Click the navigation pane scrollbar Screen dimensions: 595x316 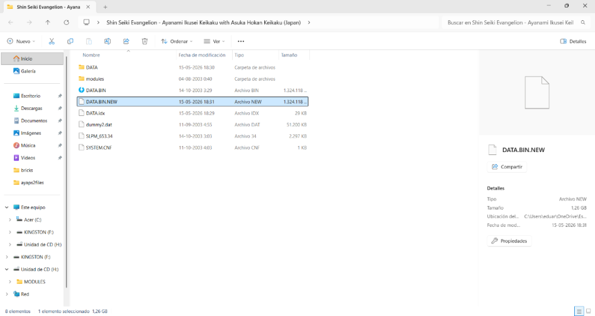pyautogui.click(x=67, y=172)
